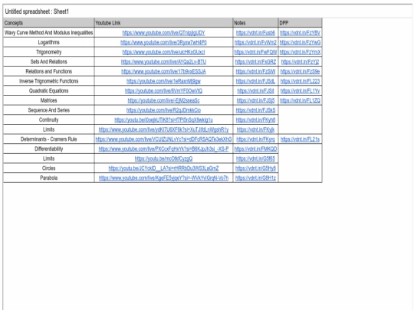Screen dimensions: 414x310
Task: Open Continuity Notes link
Action: 255,120
